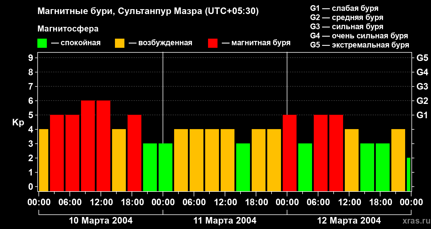Click the 'Kp' axis label
This screenshot has width=431, height=229.
tap(18, 122)
